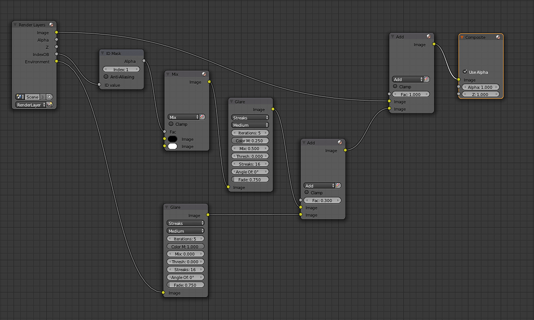Collapse Render Layers node with header triangle
This screenshot has height=320, width=534.
[x=15, y=25]
